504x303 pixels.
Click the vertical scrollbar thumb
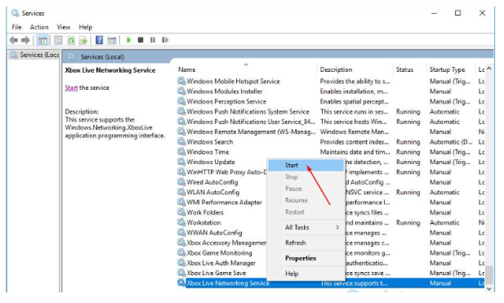[x=489, y=274]
